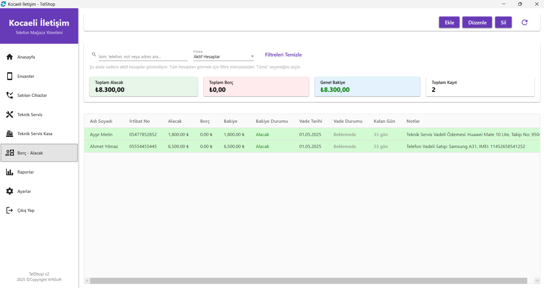
Task: Open Raporlar using the bar chart icon
Action: pyautogui.click(x=10, y=172)
